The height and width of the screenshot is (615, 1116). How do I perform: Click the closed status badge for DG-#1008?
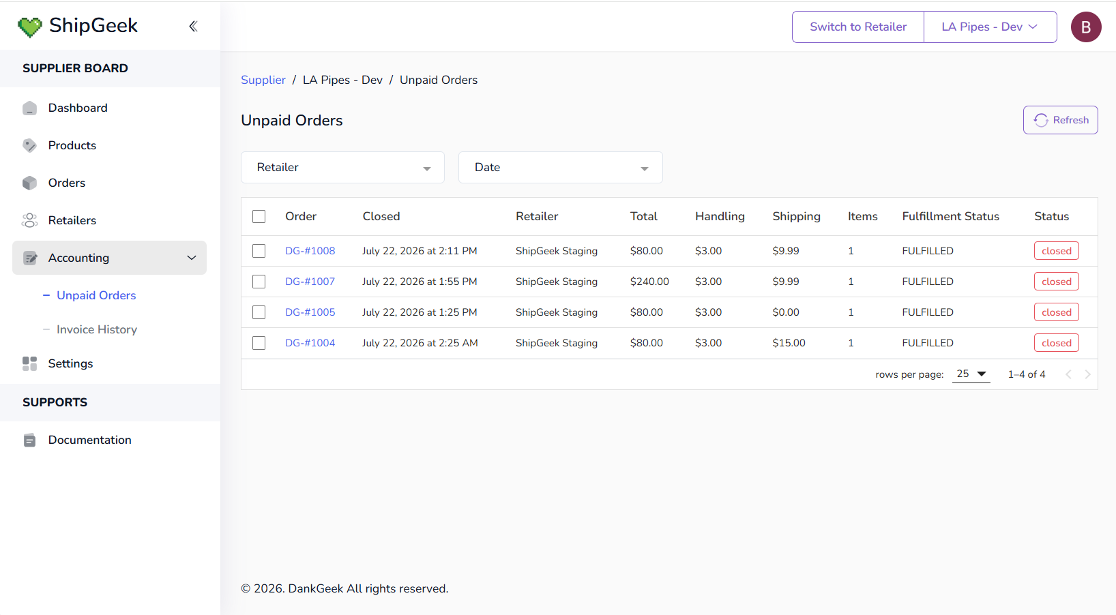click(1057, 251)
